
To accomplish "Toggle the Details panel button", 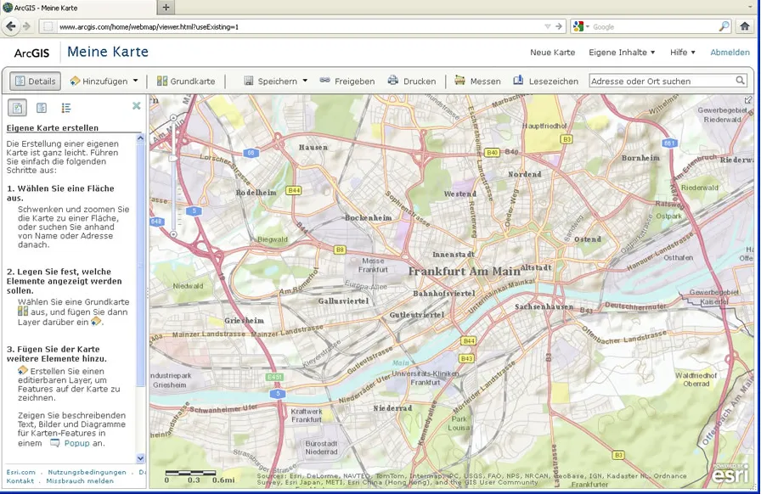I will [35, 81].
